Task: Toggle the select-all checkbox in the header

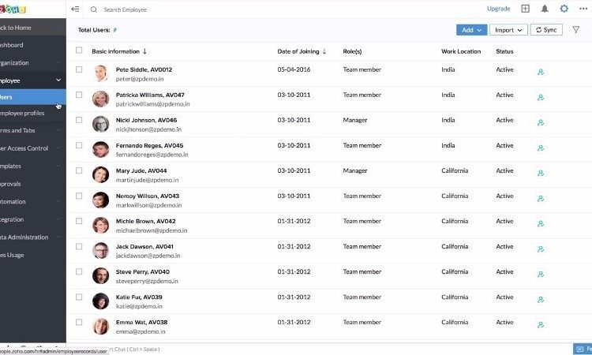Action: click(79, 50)
